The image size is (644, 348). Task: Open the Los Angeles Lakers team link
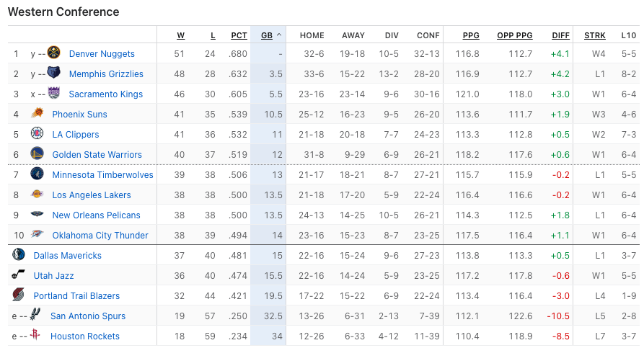click(x=92, y=195)
